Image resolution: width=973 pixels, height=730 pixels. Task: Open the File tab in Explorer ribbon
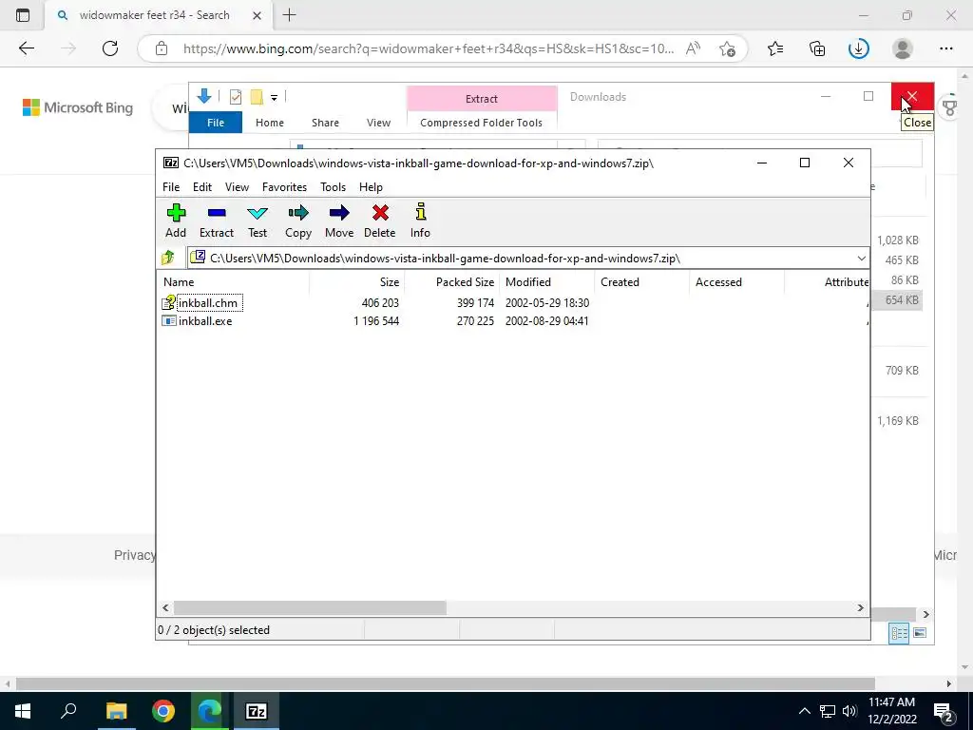pyautogui.click(x=216, y=123)
